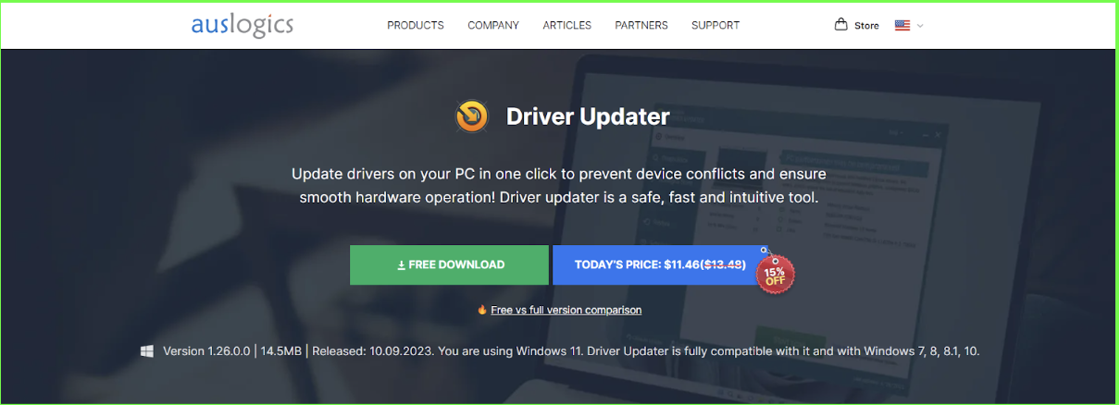
Task: Expand the language dropdown chevron
Action: pos(920,26)
